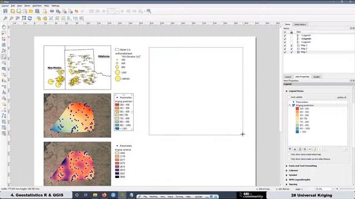
Task: Select the Move item content tool
Action: click(x=4, y=45)
